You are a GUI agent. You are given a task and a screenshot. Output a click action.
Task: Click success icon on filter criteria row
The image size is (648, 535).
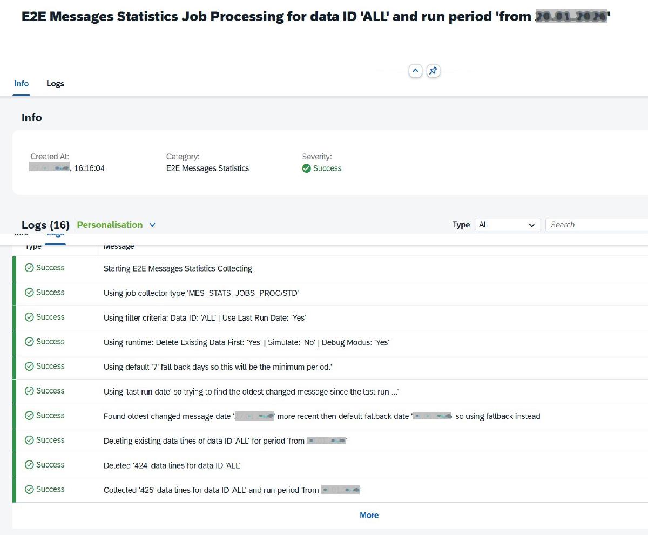coord(30,317)
